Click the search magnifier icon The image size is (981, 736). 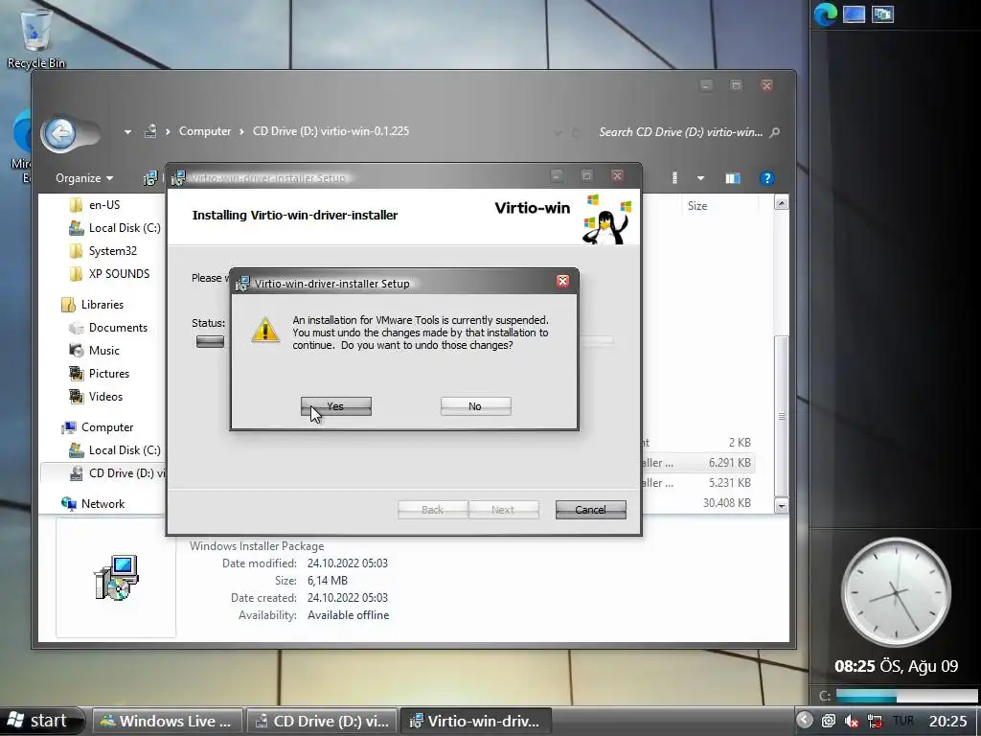pyautogui.click(x=774, y=132)
